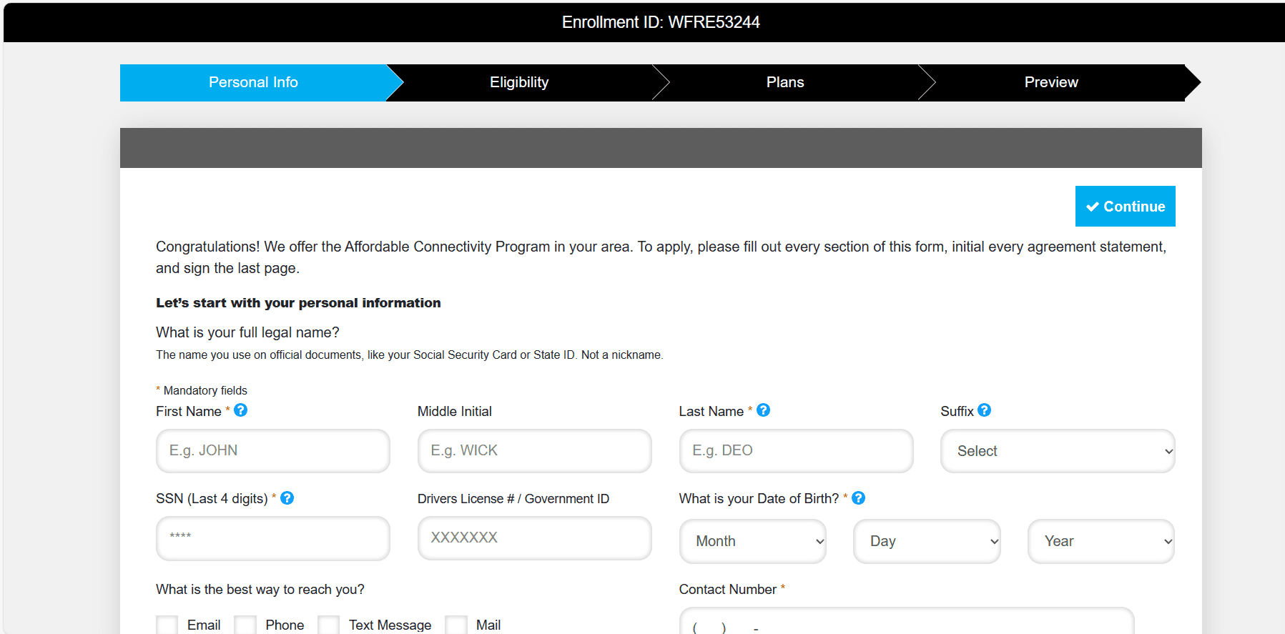The height and width of the screenshot is (634, 1285).
Task: Check the Email contact option
Action: [167, 624]
